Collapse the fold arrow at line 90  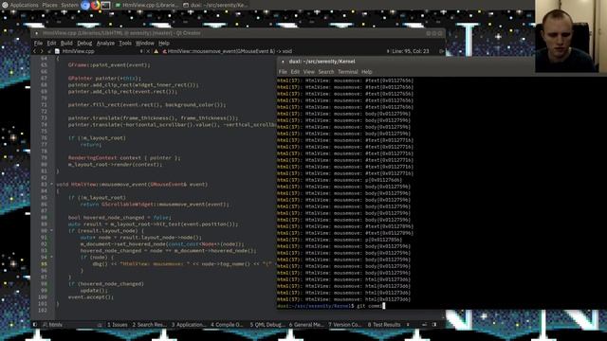(x=51, y=231)
